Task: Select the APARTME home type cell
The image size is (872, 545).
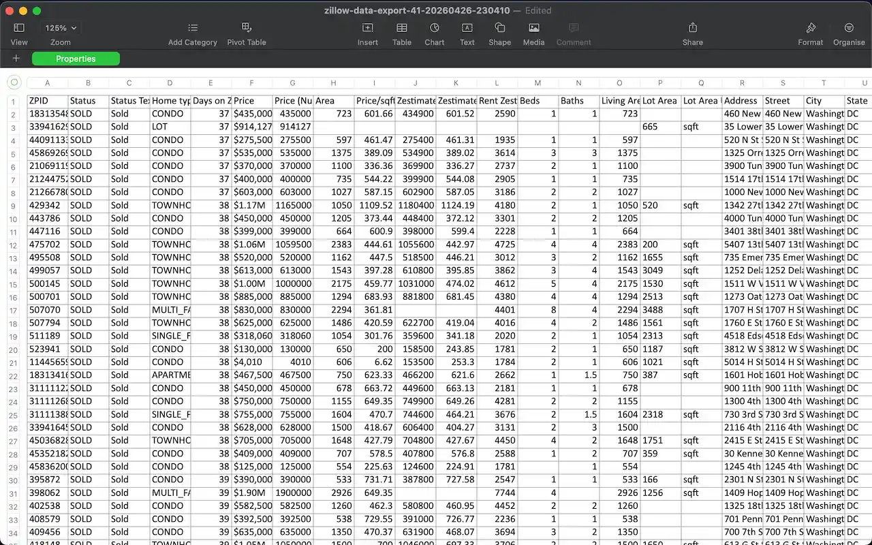Action: (170, 375)
